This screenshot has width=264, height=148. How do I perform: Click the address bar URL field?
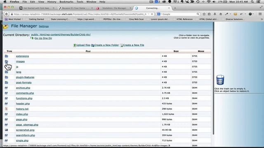(80, 14)
